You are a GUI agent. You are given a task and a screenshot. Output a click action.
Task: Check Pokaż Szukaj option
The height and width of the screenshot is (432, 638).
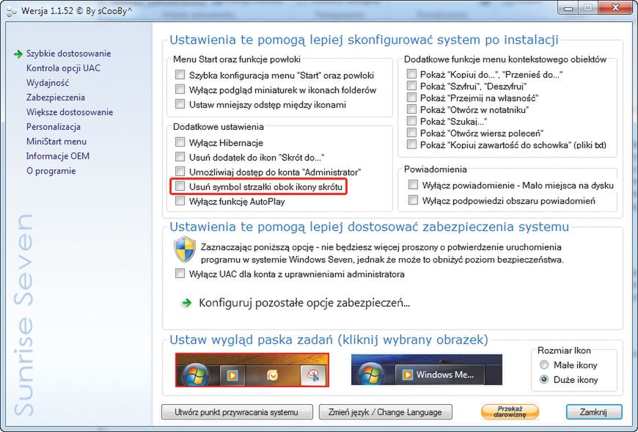pos(412,121)
